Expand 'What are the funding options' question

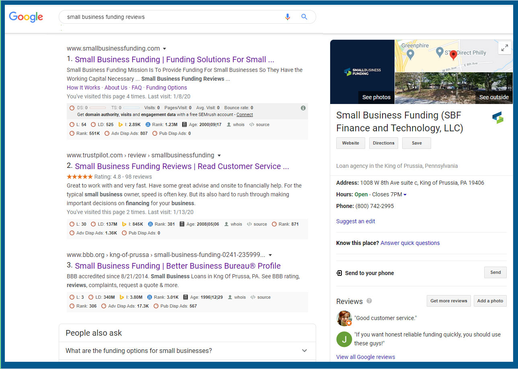point(187,351)
